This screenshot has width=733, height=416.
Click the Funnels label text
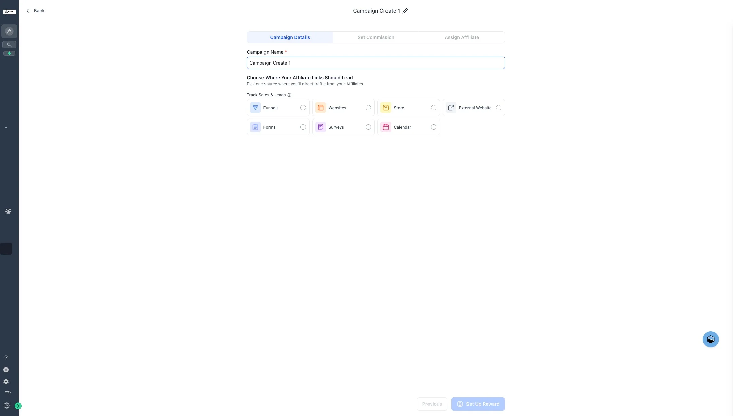271,108
